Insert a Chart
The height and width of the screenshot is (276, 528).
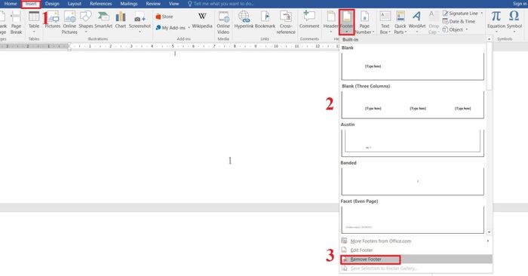pyautogui.click(x=120, y=20)
